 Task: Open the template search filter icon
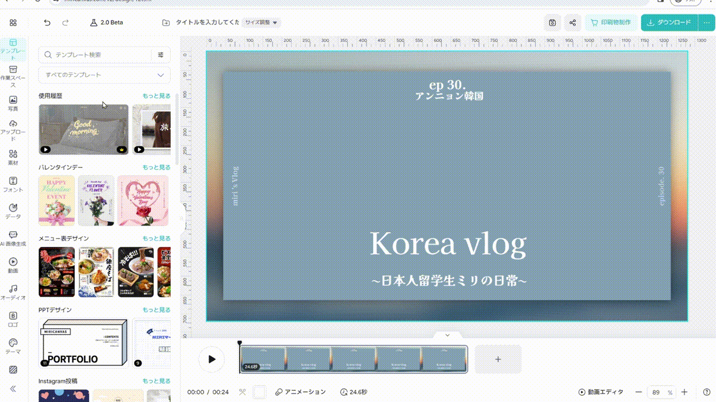161,55
